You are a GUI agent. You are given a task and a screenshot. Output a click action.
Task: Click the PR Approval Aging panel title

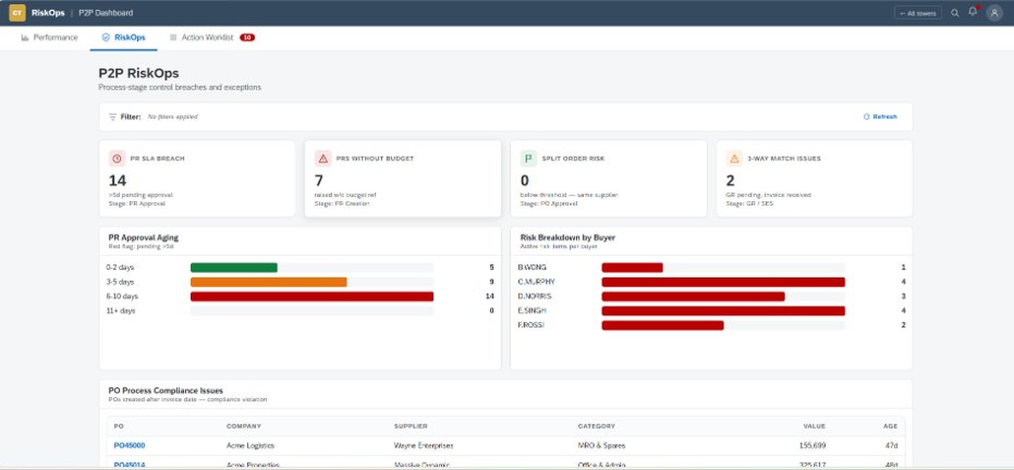click(143, 238)
